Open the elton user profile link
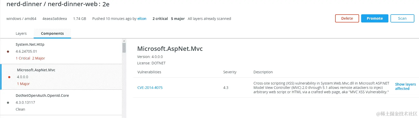This screenshot has height=118, width=419. click(x=142, y=19)
